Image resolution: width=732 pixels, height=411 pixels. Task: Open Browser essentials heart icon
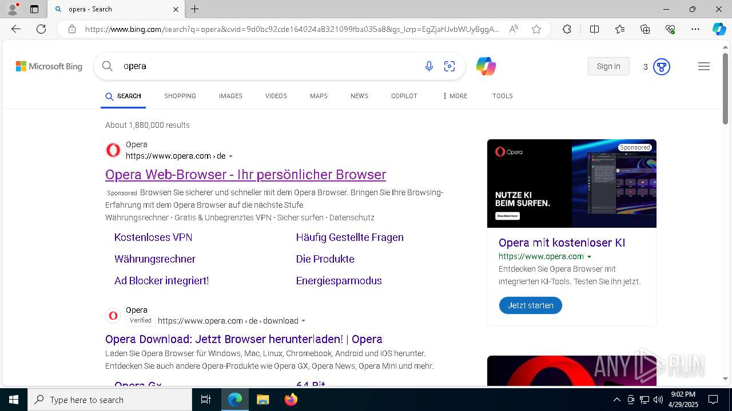(x=670, y=29)
